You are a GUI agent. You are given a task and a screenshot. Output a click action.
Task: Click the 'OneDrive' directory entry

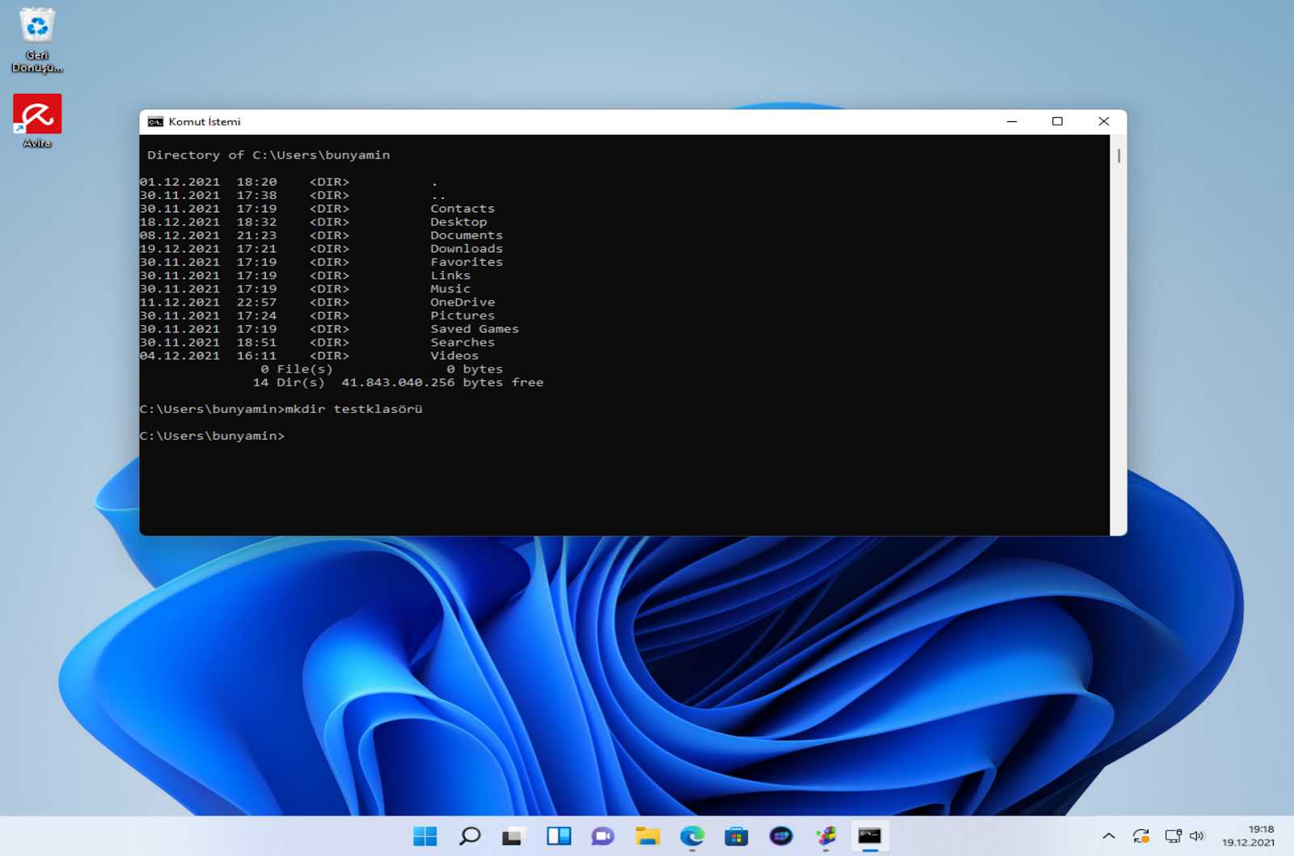[463, 302]
